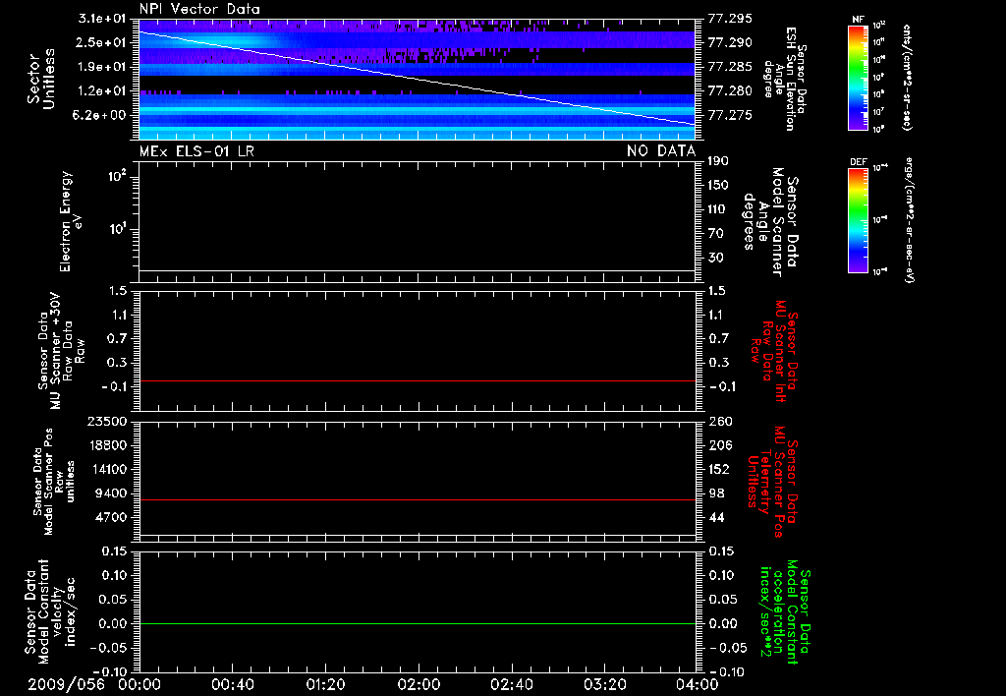1006x696 pixels.
Task: Select the 3.1e+01 sector tick value
Action: (101, 18)
